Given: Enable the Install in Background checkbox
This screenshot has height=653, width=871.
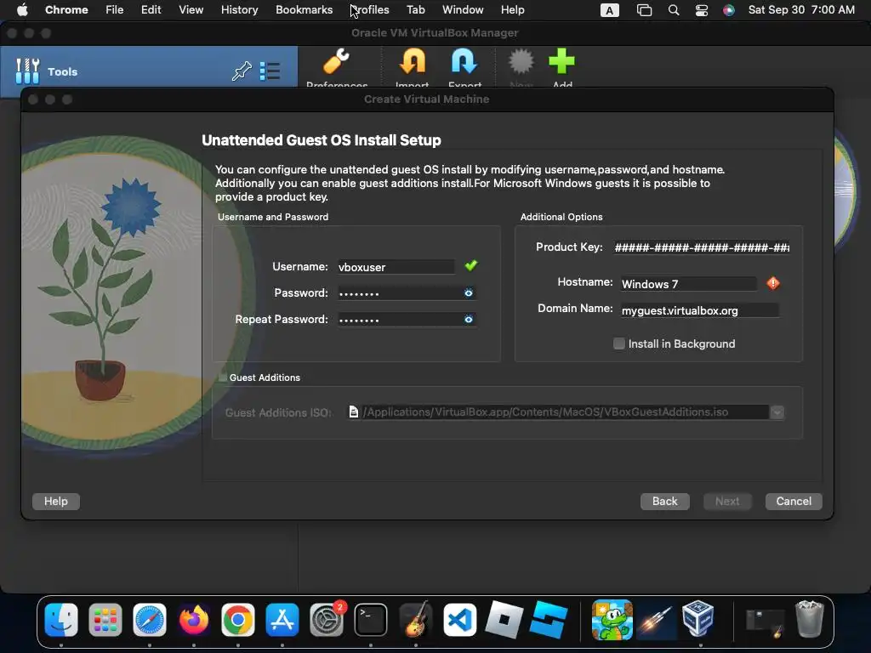Looking at the screenshot, I should tap(619, 344).
